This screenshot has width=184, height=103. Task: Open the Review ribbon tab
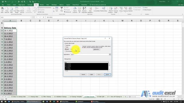click(x=42, y=5)
